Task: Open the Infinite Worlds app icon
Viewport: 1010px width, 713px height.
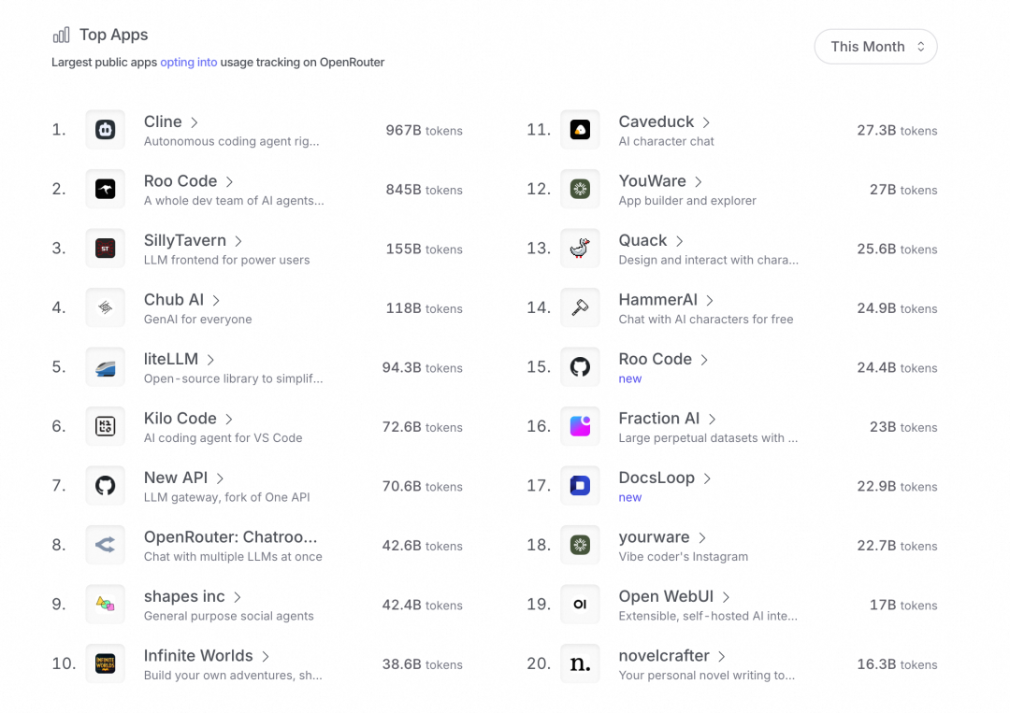Action: (105, 663)
